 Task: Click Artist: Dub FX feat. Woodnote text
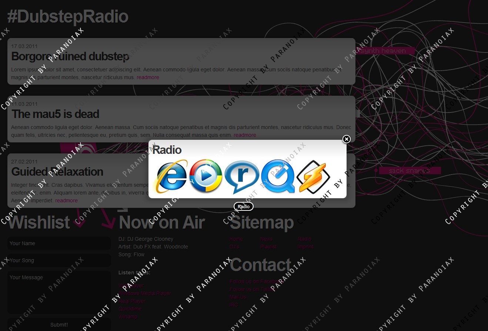pyautogui.click(x=153, y=247)
